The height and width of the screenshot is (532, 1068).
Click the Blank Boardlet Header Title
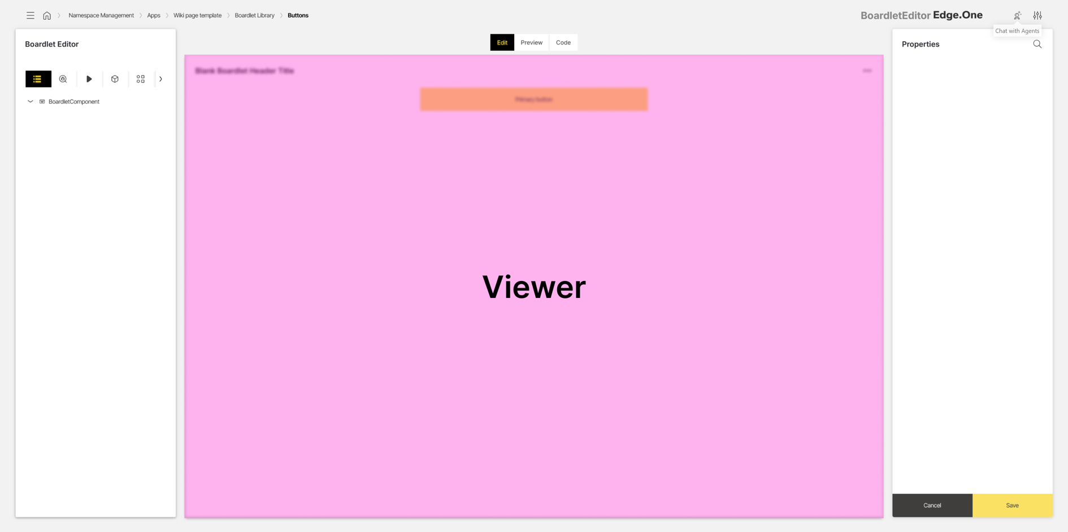245,71
